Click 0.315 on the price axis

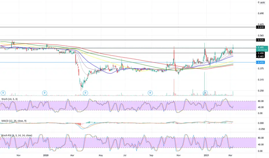point(261,80)
